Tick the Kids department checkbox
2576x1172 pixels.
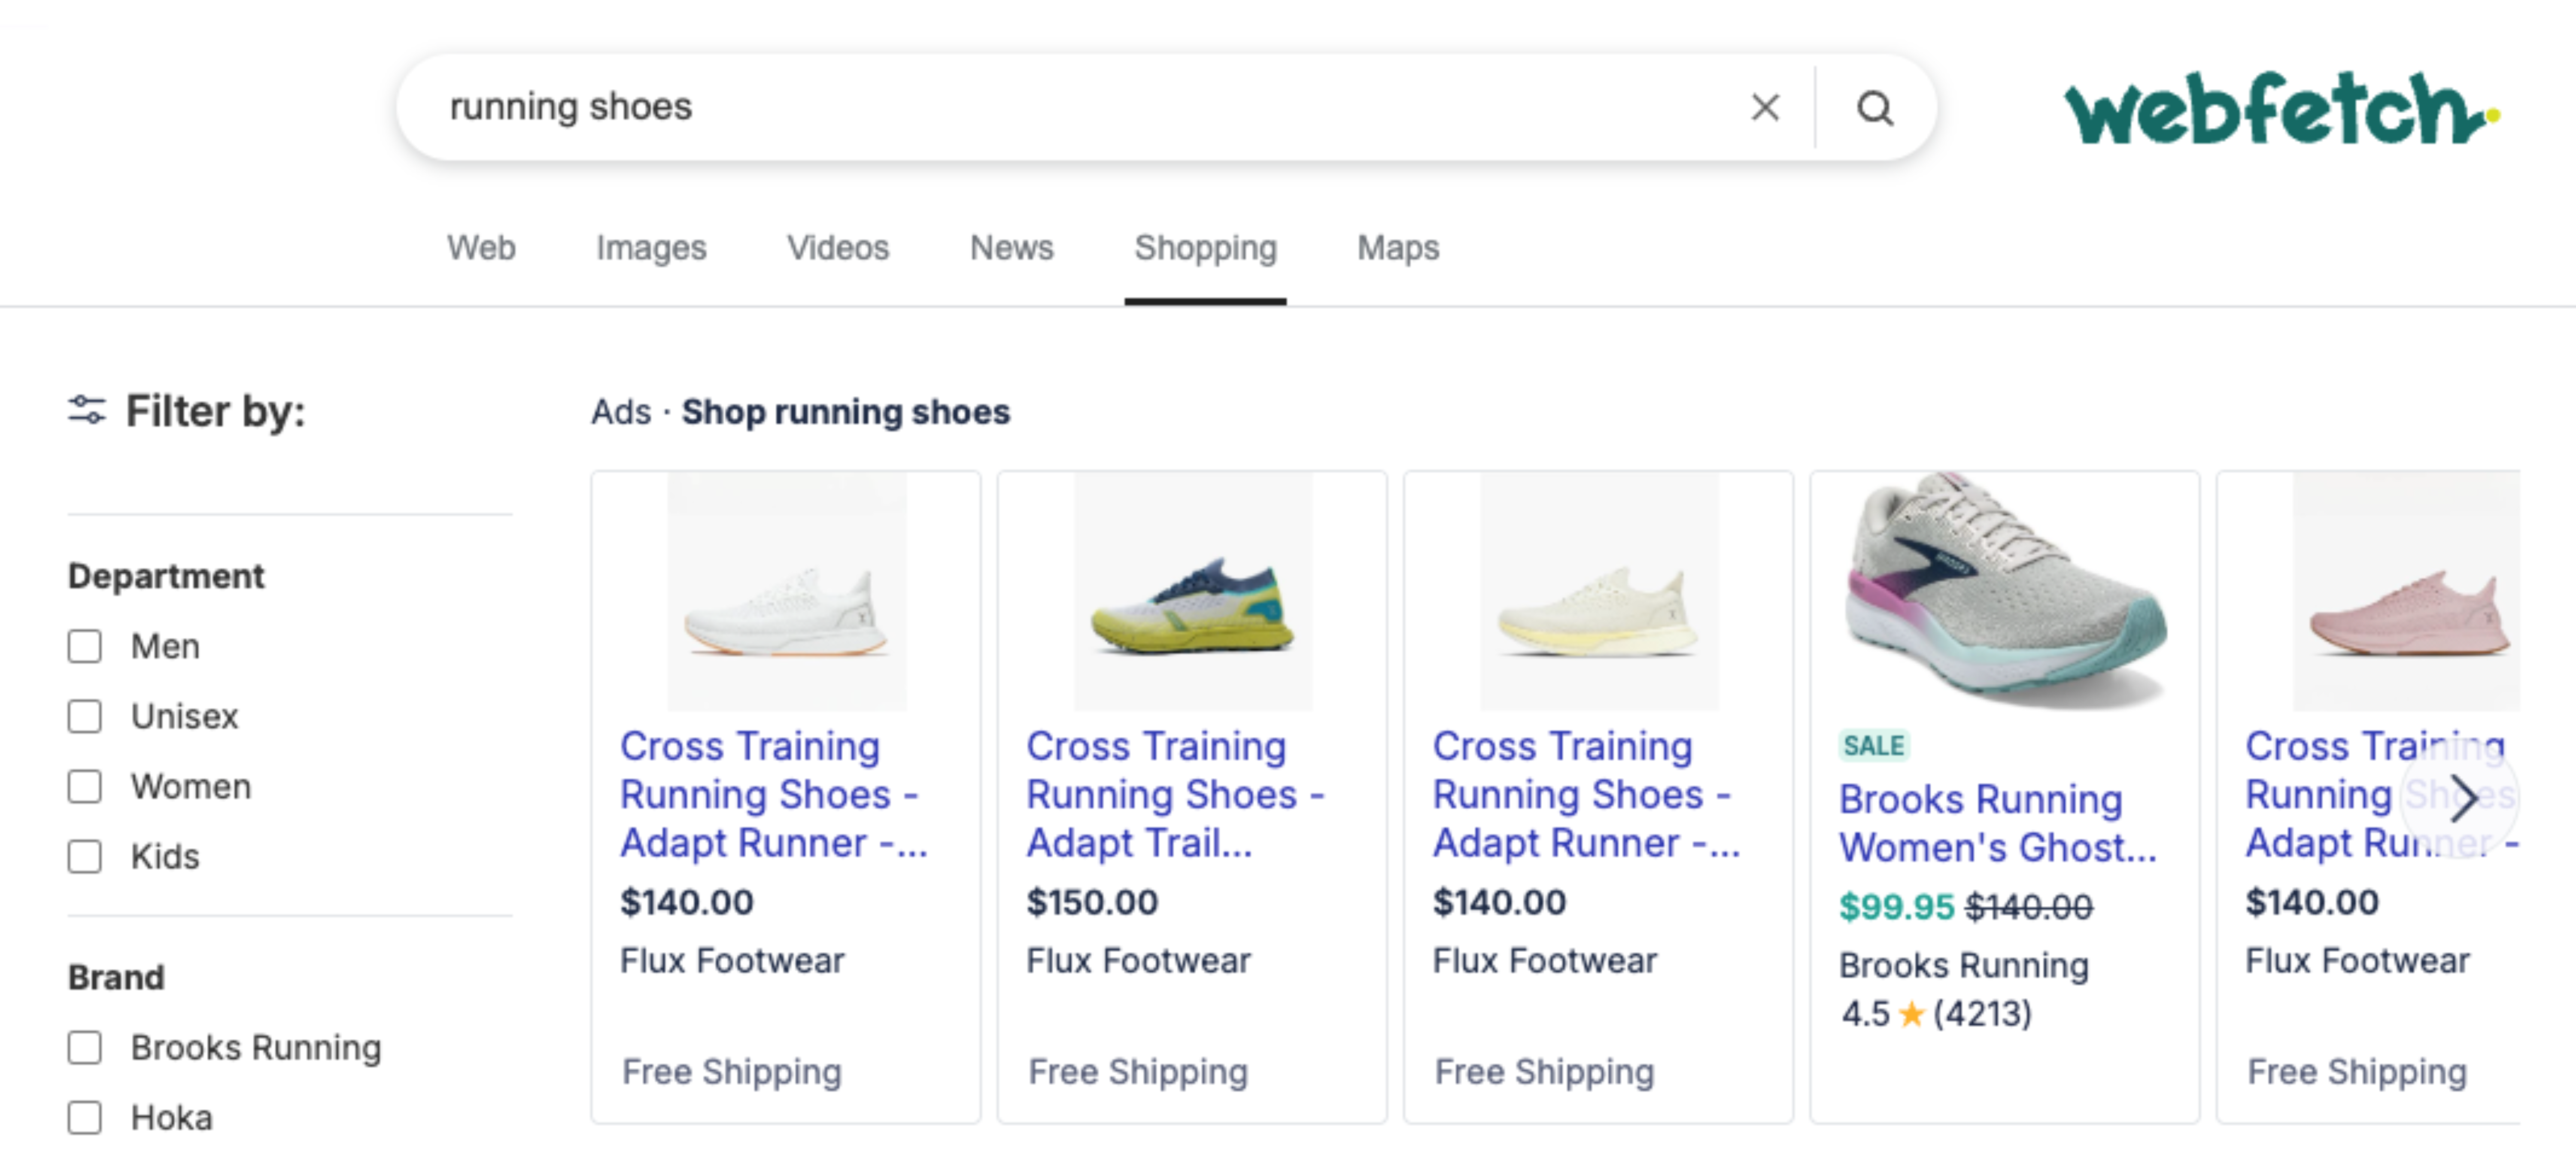tap(85, 856)
